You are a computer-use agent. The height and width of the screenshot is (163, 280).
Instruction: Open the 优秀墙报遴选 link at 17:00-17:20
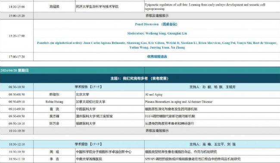coord(157,56)
